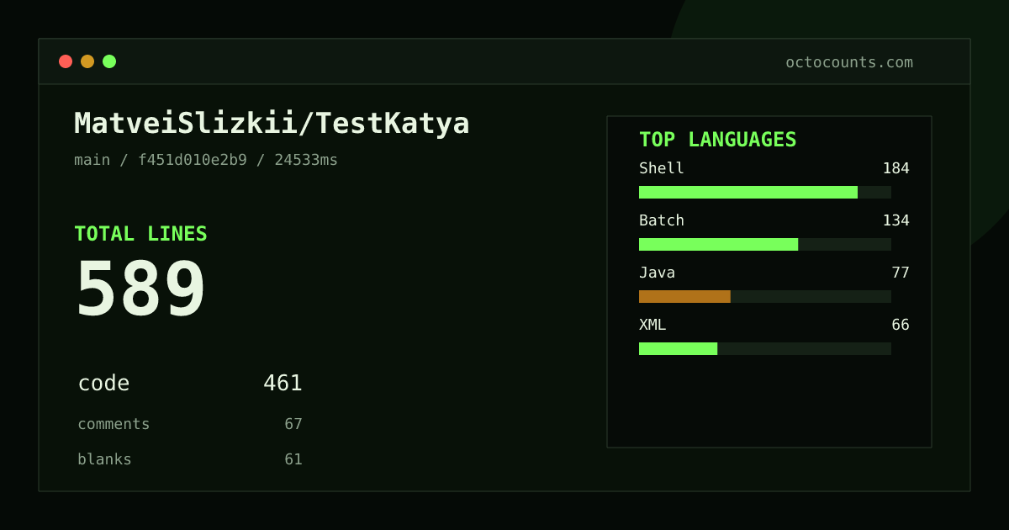Select the Java language label
Image resolution: width=1009 pixels, height=530 pixels.
(x=657, y=273)
